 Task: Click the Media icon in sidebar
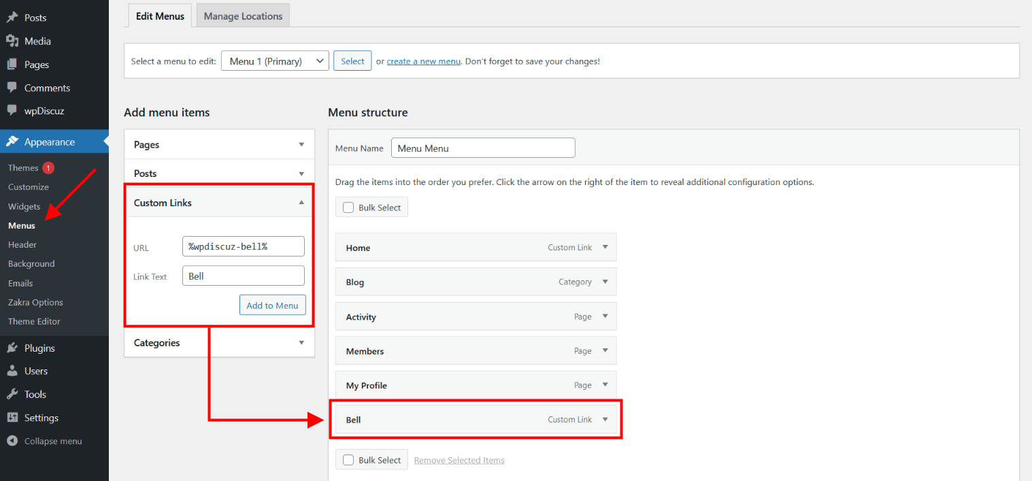point(12,42)
